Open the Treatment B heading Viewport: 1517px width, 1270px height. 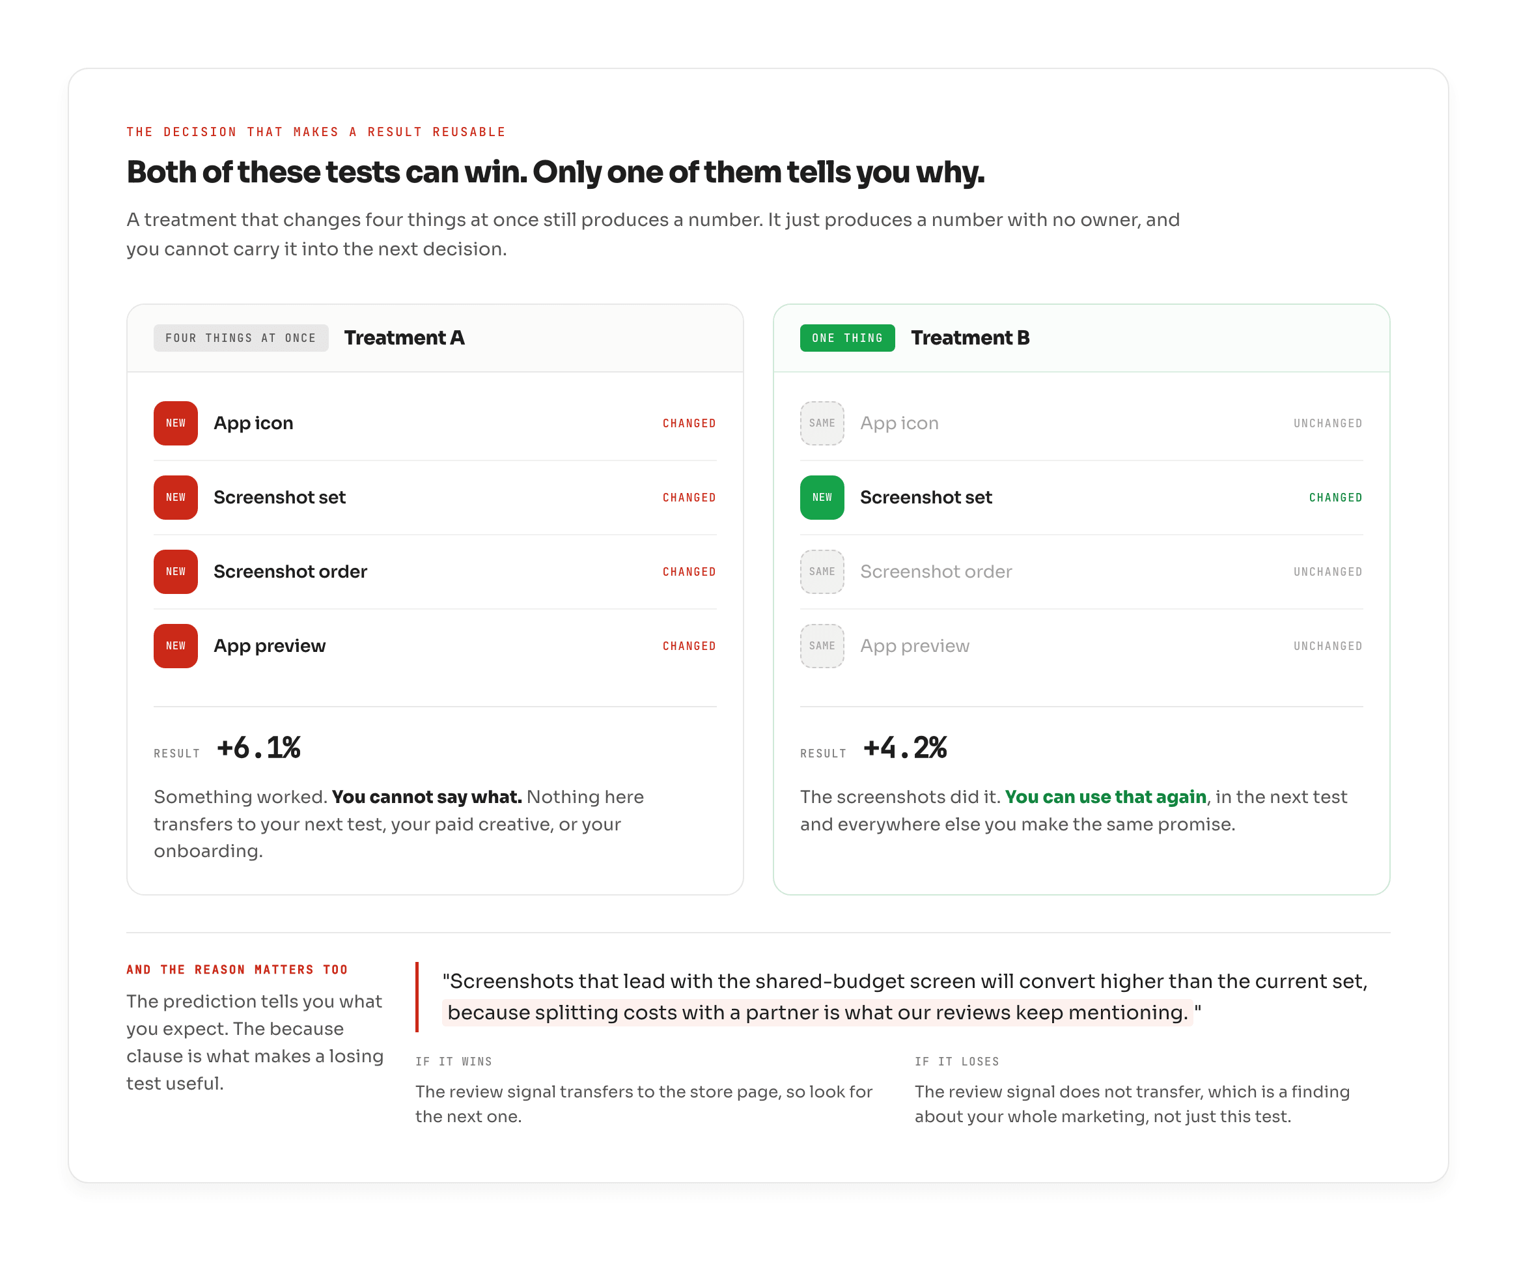point(970,338)
